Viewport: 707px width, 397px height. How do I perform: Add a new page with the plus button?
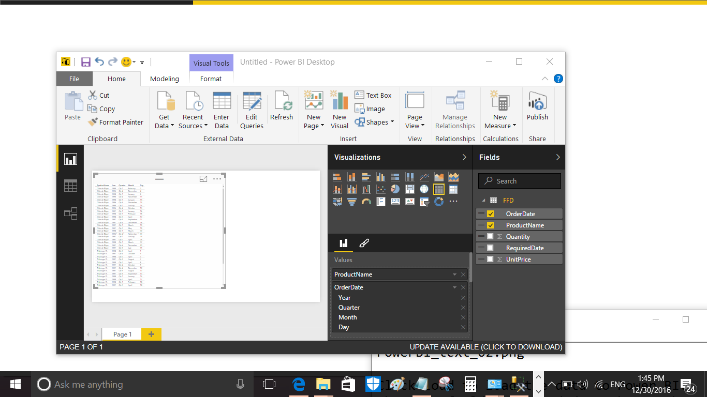click(151, 334)
